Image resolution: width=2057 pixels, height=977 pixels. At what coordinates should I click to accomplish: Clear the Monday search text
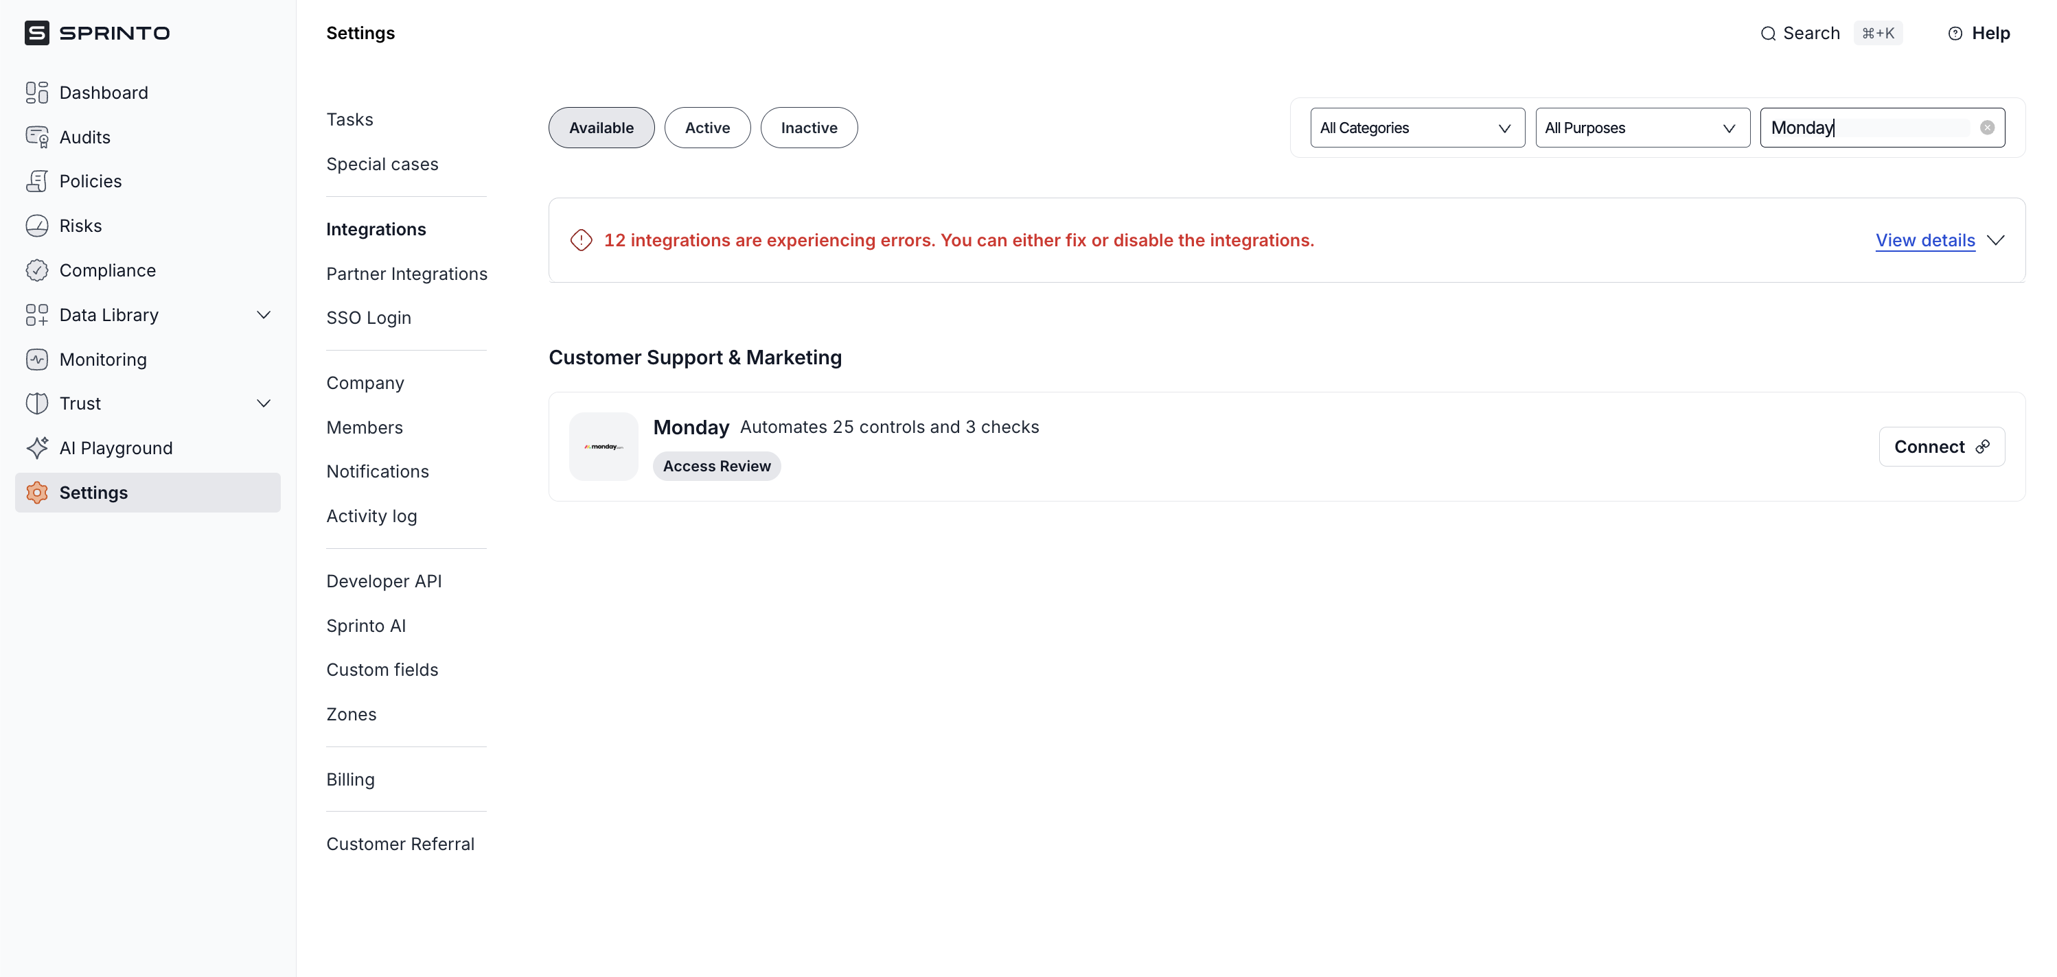click(1987, 128)
